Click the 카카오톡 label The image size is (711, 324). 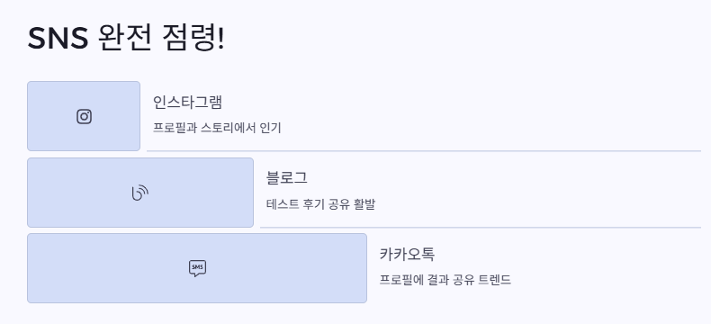(407, 254)
